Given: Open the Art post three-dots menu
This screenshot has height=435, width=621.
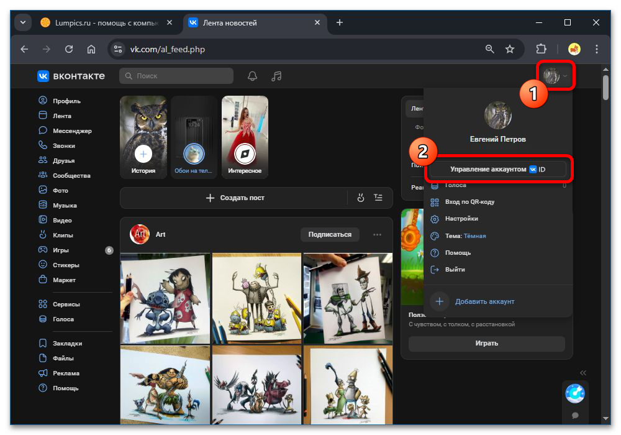Looking at the screenshot, I should pyautogui.click(x=377, y=234).
